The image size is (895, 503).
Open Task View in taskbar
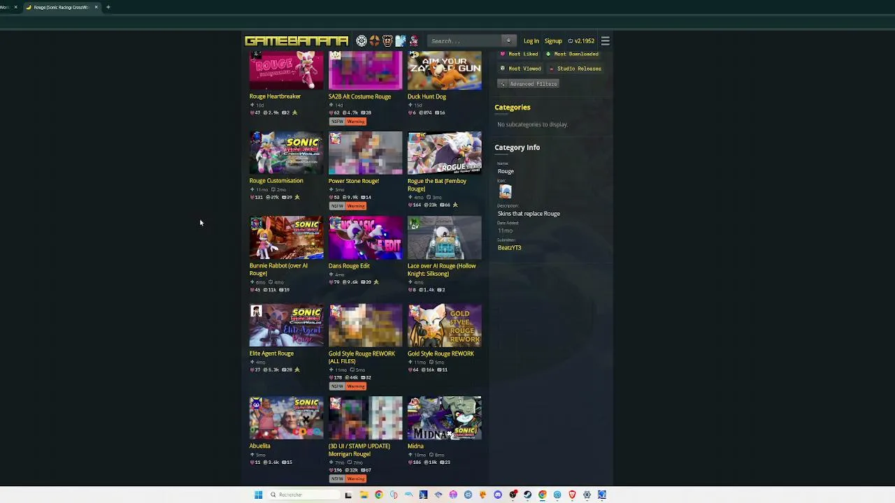click(x=348, y=495)
